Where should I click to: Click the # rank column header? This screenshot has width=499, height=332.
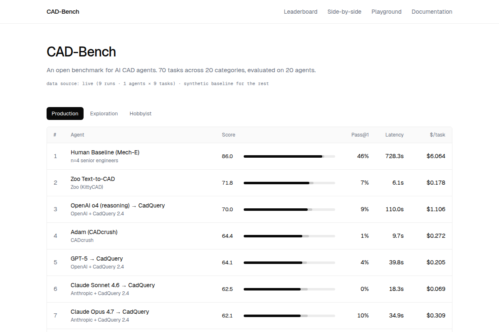pos(55,135)
